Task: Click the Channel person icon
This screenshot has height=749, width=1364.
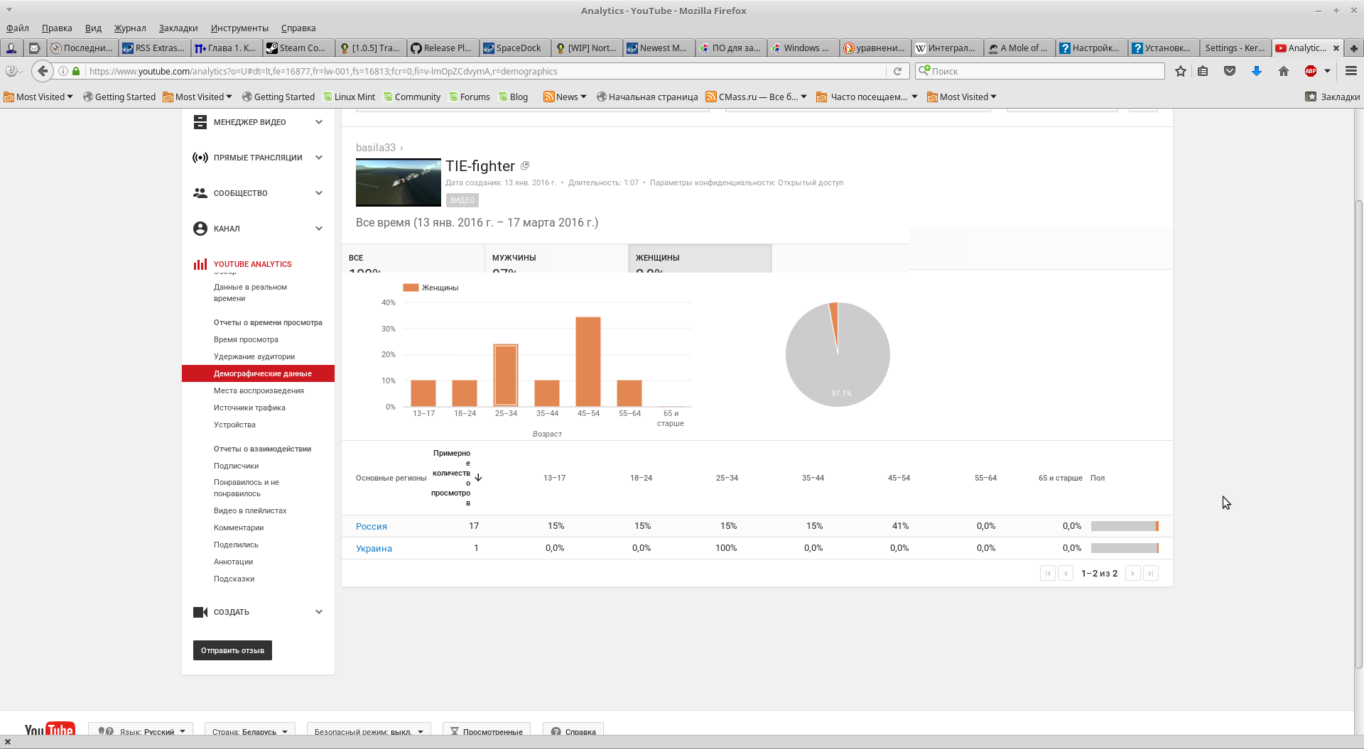Action: [200, 229]
